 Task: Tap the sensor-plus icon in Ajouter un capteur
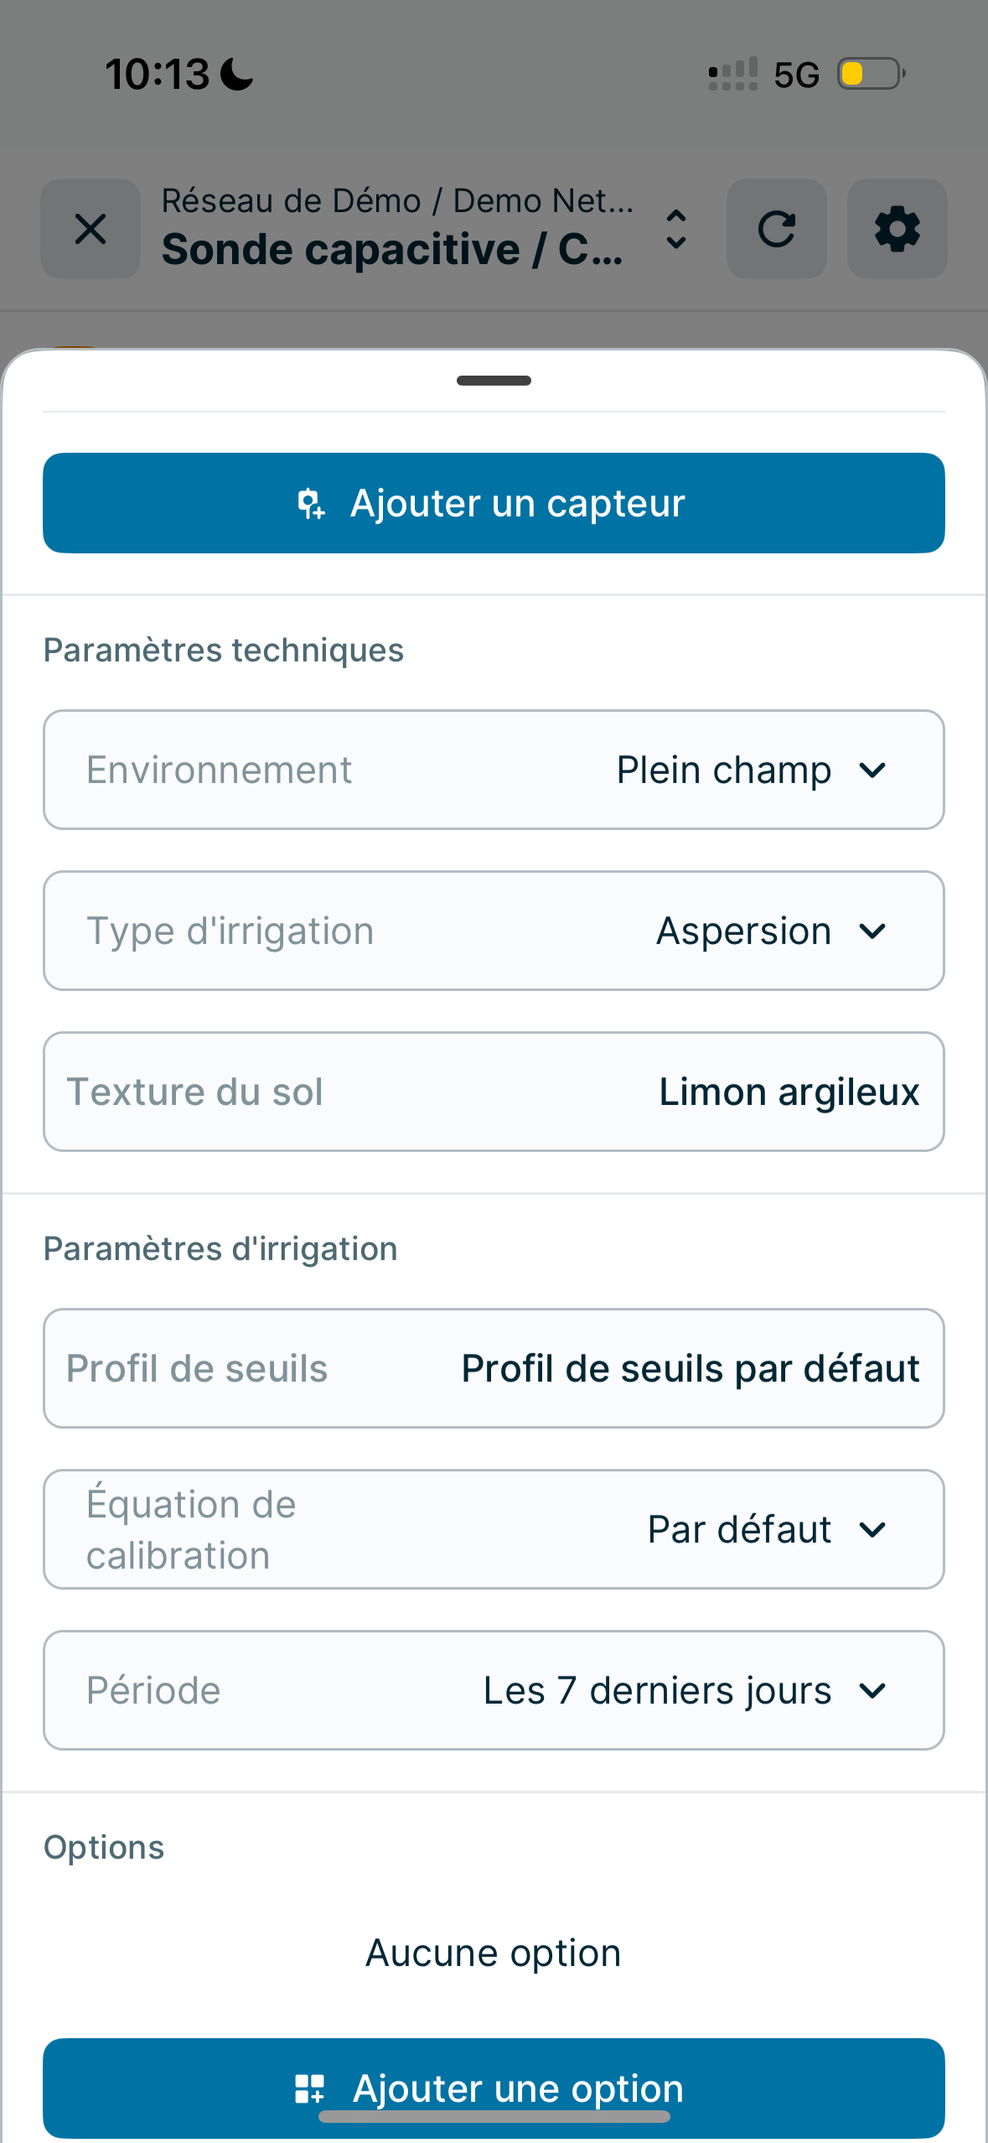311,504
